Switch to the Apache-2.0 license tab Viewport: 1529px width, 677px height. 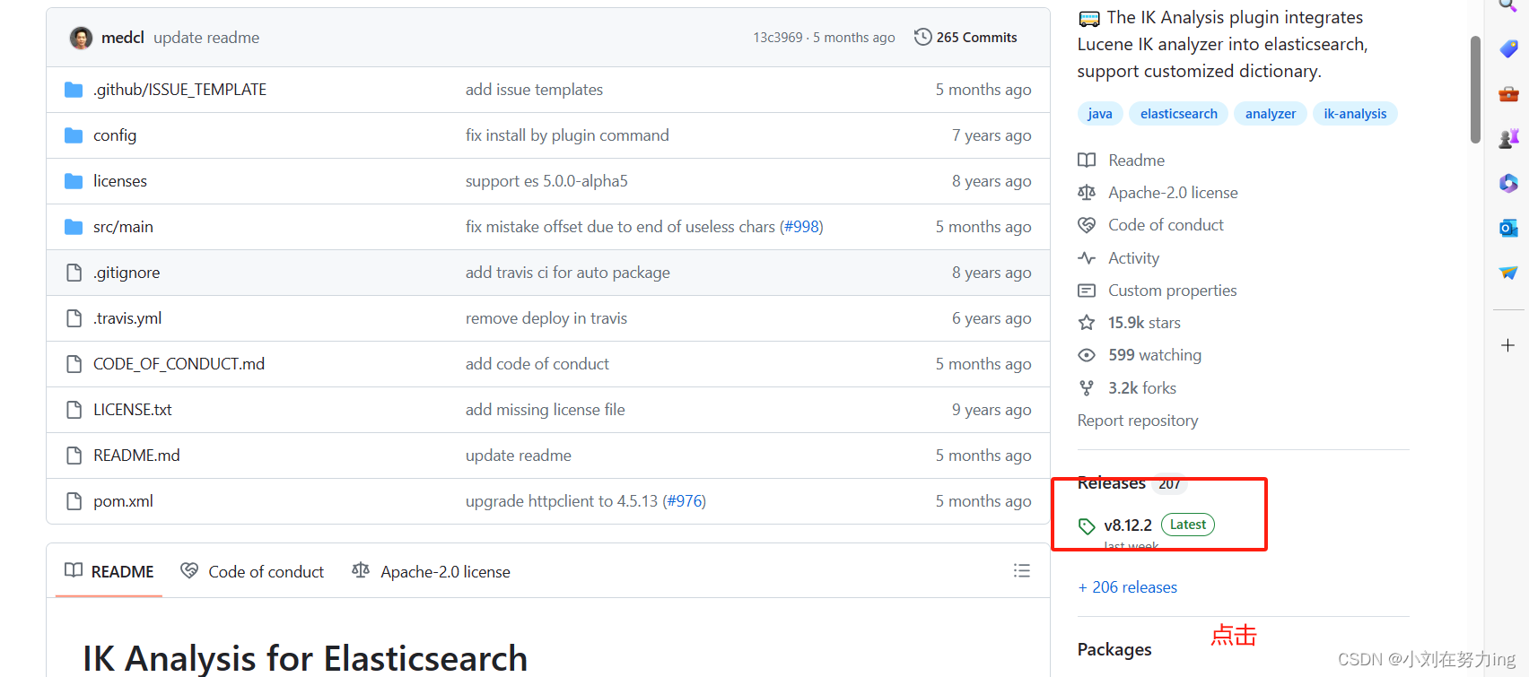(x=432, y=571)
